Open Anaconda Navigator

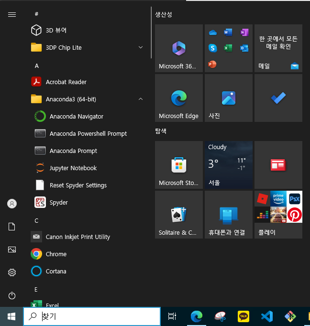click(x=88, y=117)
